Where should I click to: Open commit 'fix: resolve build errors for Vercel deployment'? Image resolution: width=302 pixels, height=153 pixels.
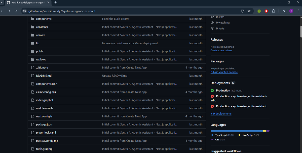point(130,43)
